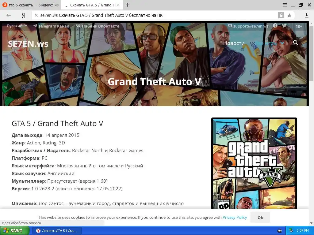Screen dimensions: 314x235
Task: Click the SE7EN.ws site logo
Action: (28, 44)
